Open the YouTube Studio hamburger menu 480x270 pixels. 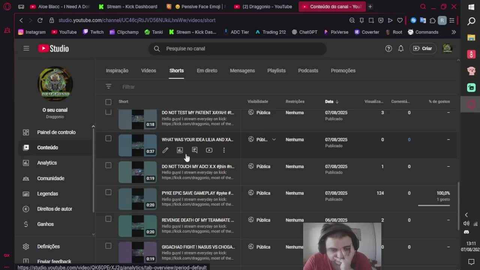click(x=26, y=48)
